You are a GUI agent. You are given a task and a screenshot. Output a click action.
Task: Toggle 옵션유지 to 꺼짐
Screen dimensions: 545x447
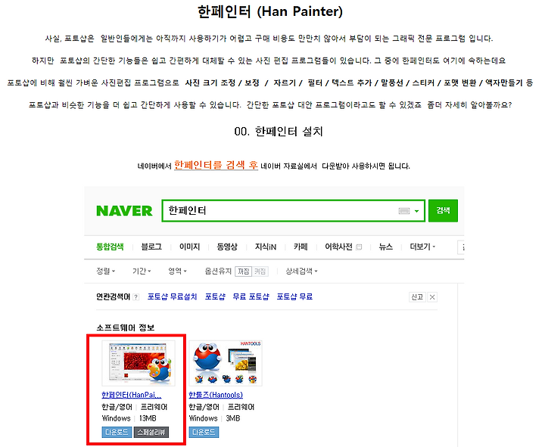coord(243,272)
